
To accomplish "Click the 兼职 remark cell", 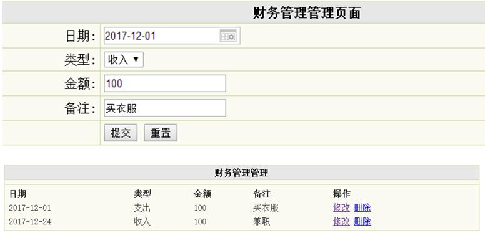I will (x=261, y=222).
